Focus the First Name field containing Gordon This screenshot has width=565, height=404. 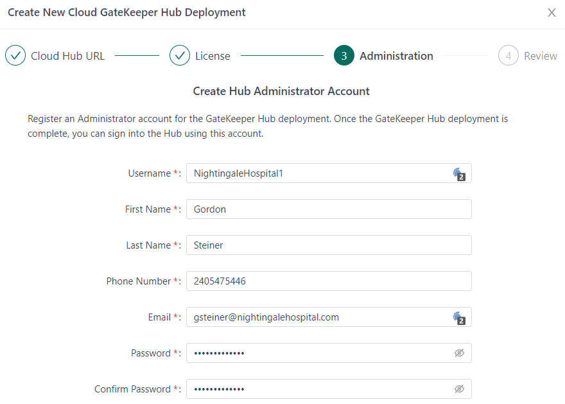[x=329, y=209]
